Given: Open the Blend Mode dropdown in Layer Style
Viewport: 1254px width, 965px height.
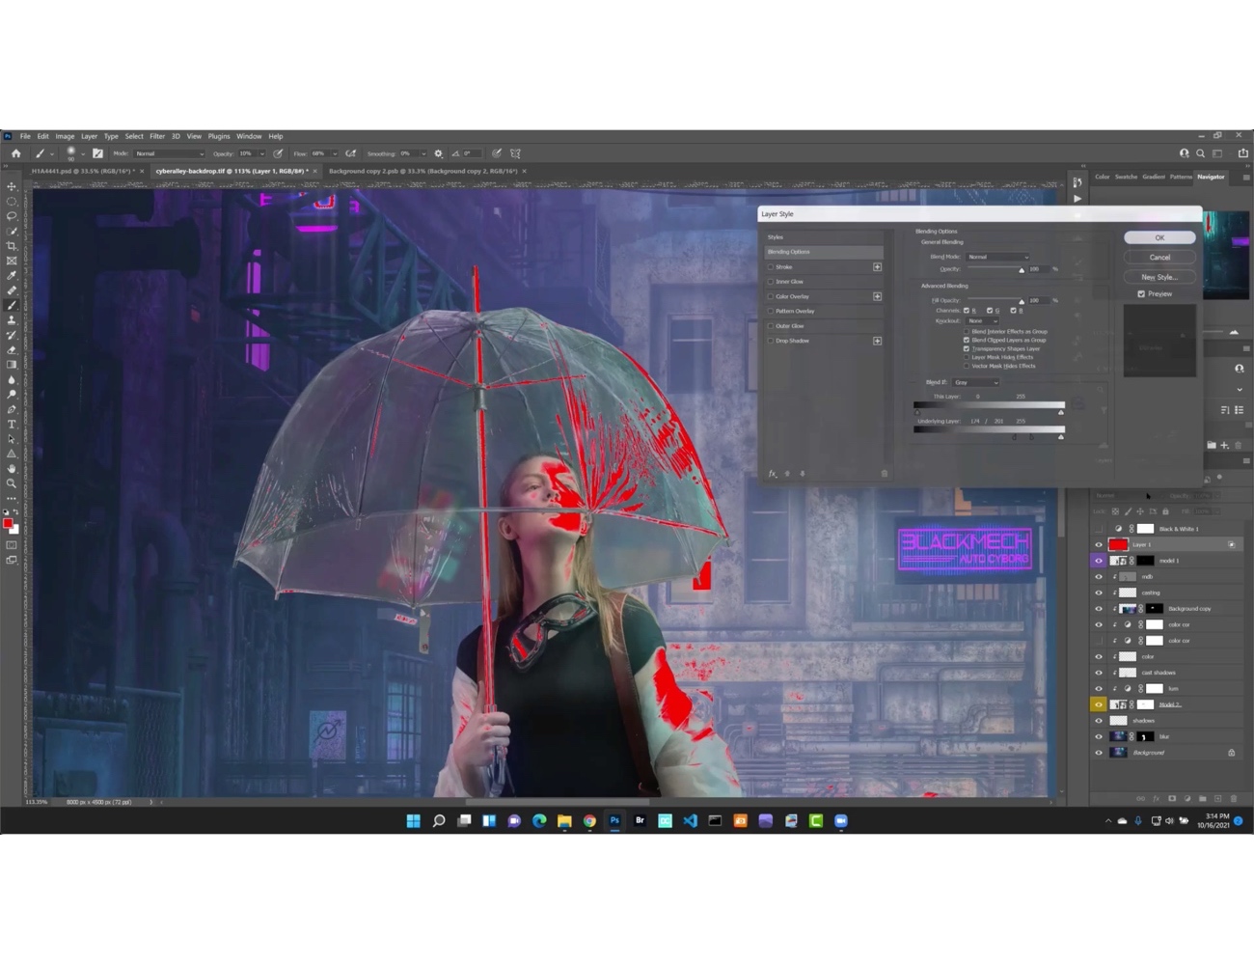Looking at the screenshot, I should pos(996,256).
